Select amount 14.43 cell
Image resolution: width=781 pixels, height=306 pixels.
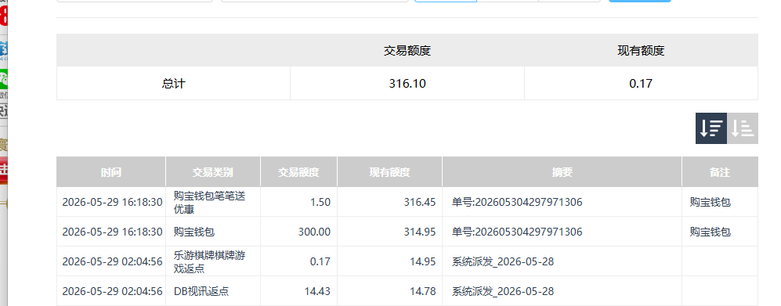299,291
